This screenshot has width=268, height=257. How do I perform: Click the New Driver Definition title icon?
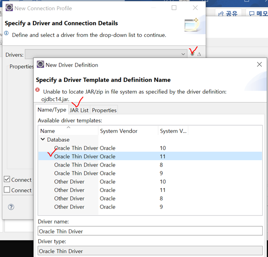(41, 64)
